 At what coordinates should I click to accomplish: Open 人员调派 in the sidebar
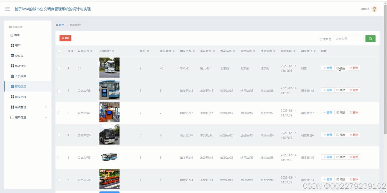[x=28, y=76]
